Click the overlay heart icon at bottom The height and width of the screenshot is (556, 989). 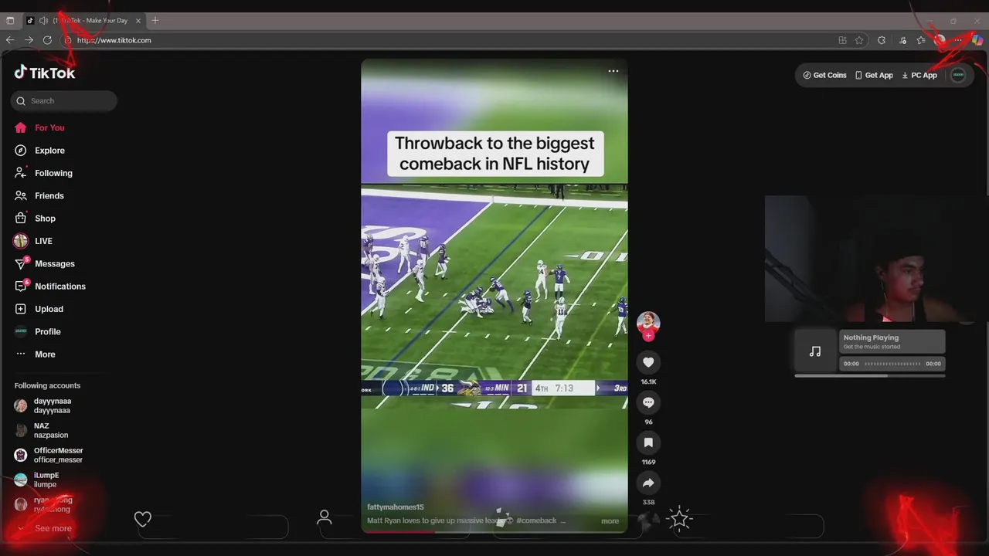142,519
